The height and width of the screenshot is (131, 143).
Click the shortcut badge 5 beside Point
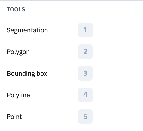pos(85,117)
